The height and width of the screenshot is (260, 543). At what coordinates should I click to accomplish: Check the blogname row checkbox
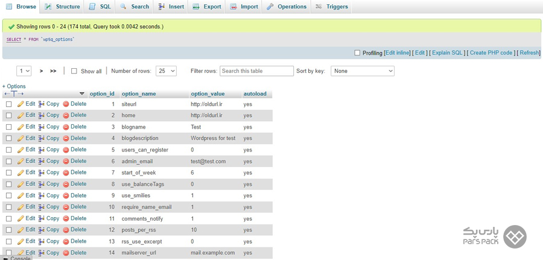coord(8,127)
